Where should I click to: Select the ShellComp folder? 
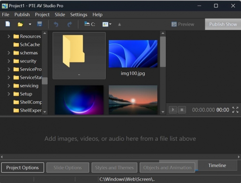pos(27,102)
